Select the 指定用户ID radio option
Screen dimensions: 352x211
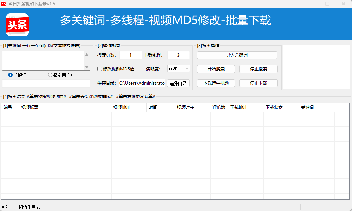50,75
